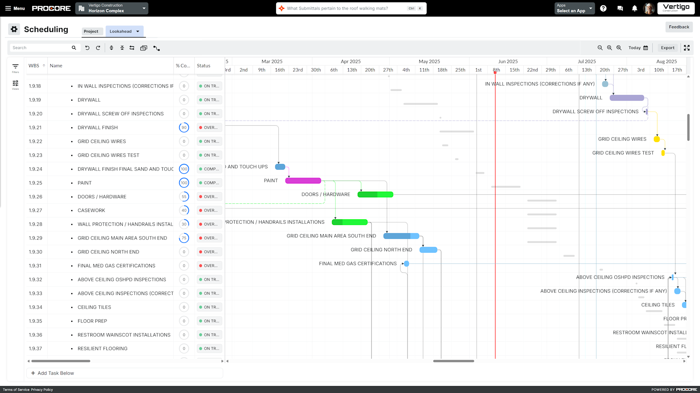
Task: Collapse all task rows
Action: (122, 48)
